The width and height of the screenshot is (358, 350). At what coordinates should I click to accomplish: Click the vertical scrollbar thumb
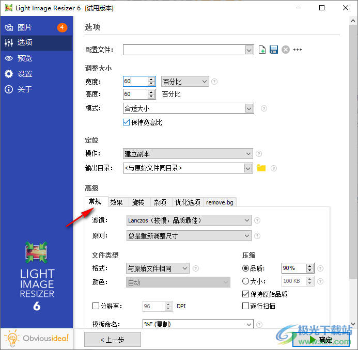353,152
